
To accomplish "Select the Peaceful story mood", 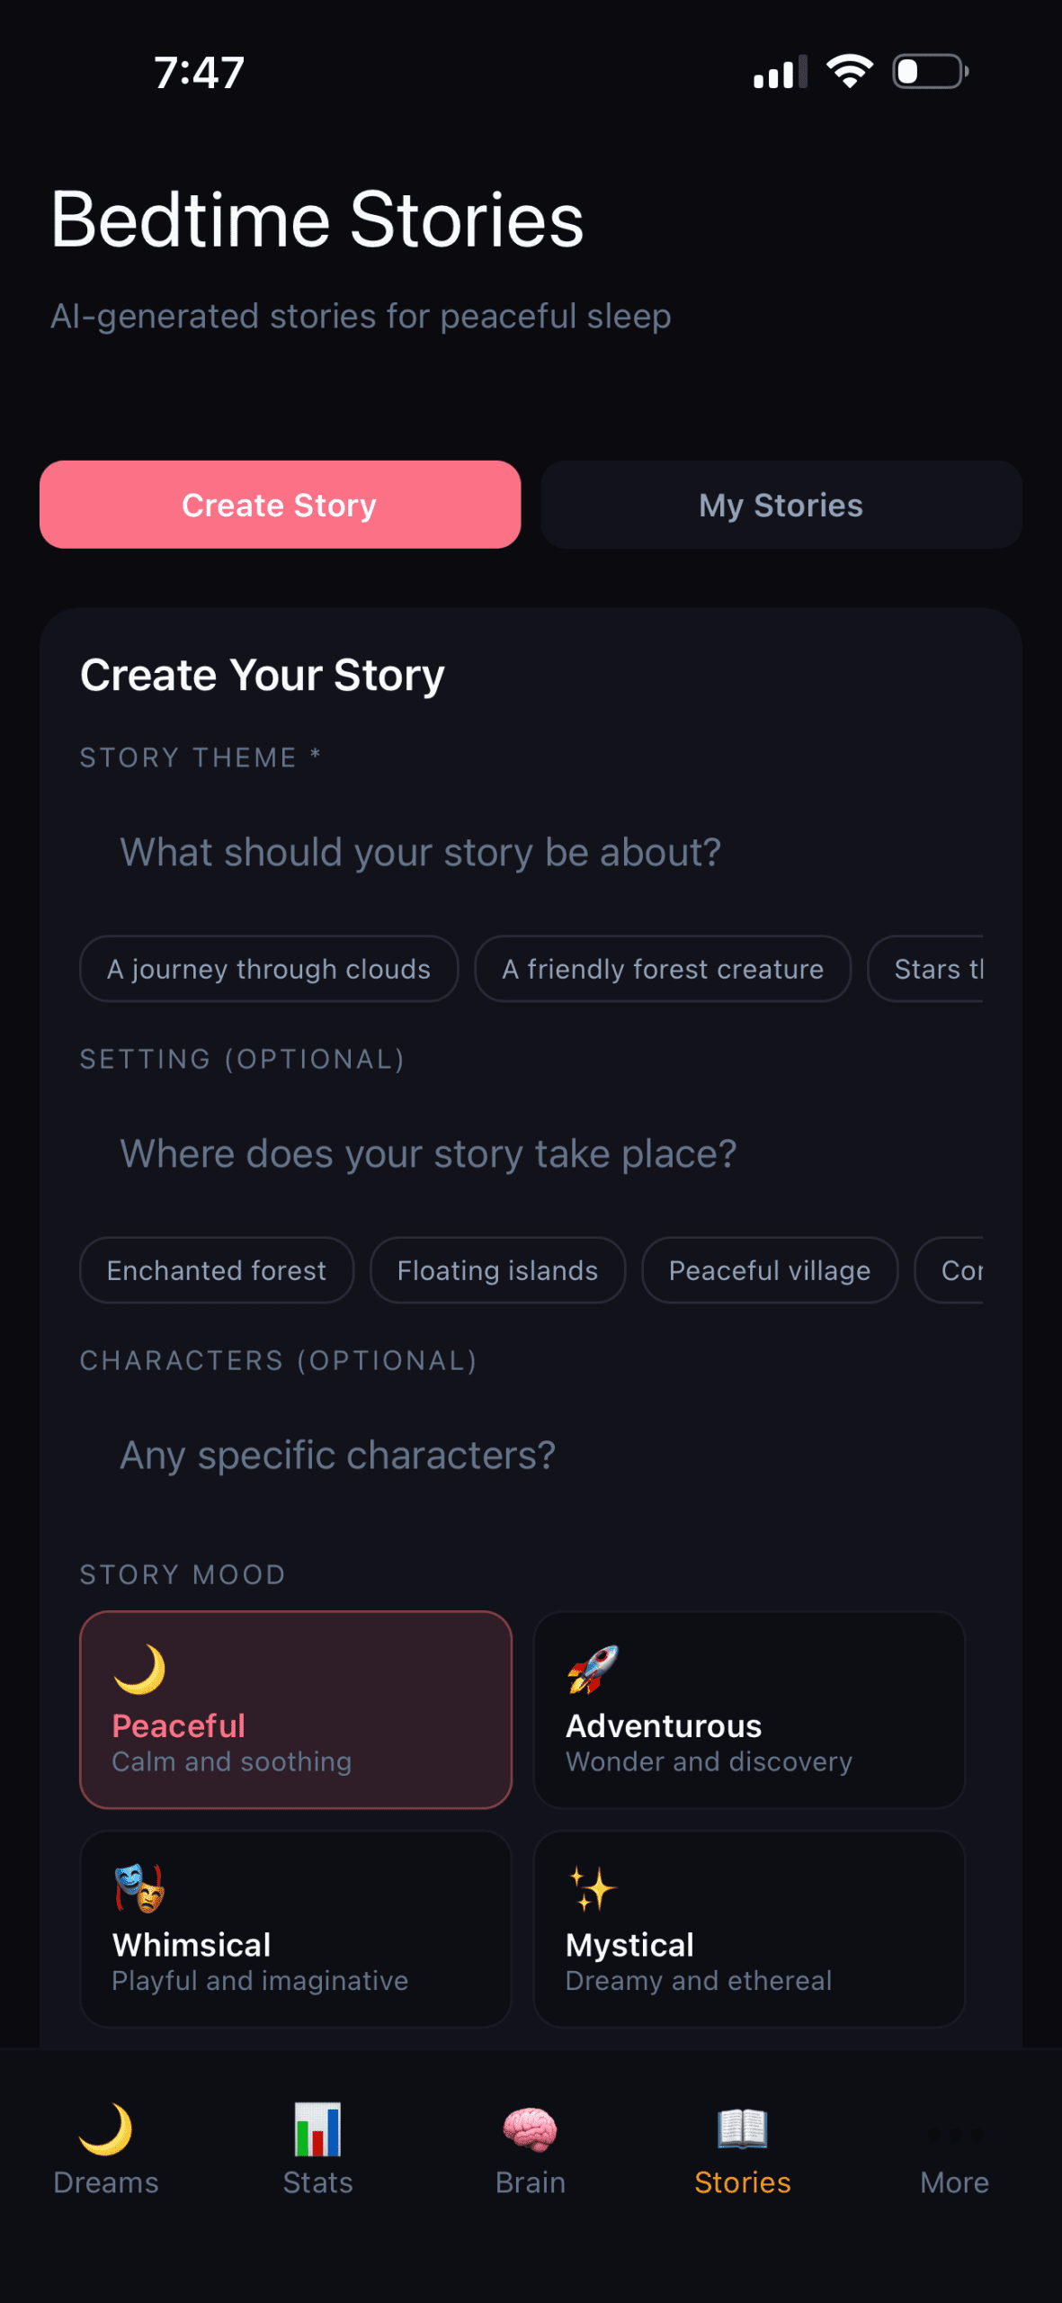I will (295, 1709).
